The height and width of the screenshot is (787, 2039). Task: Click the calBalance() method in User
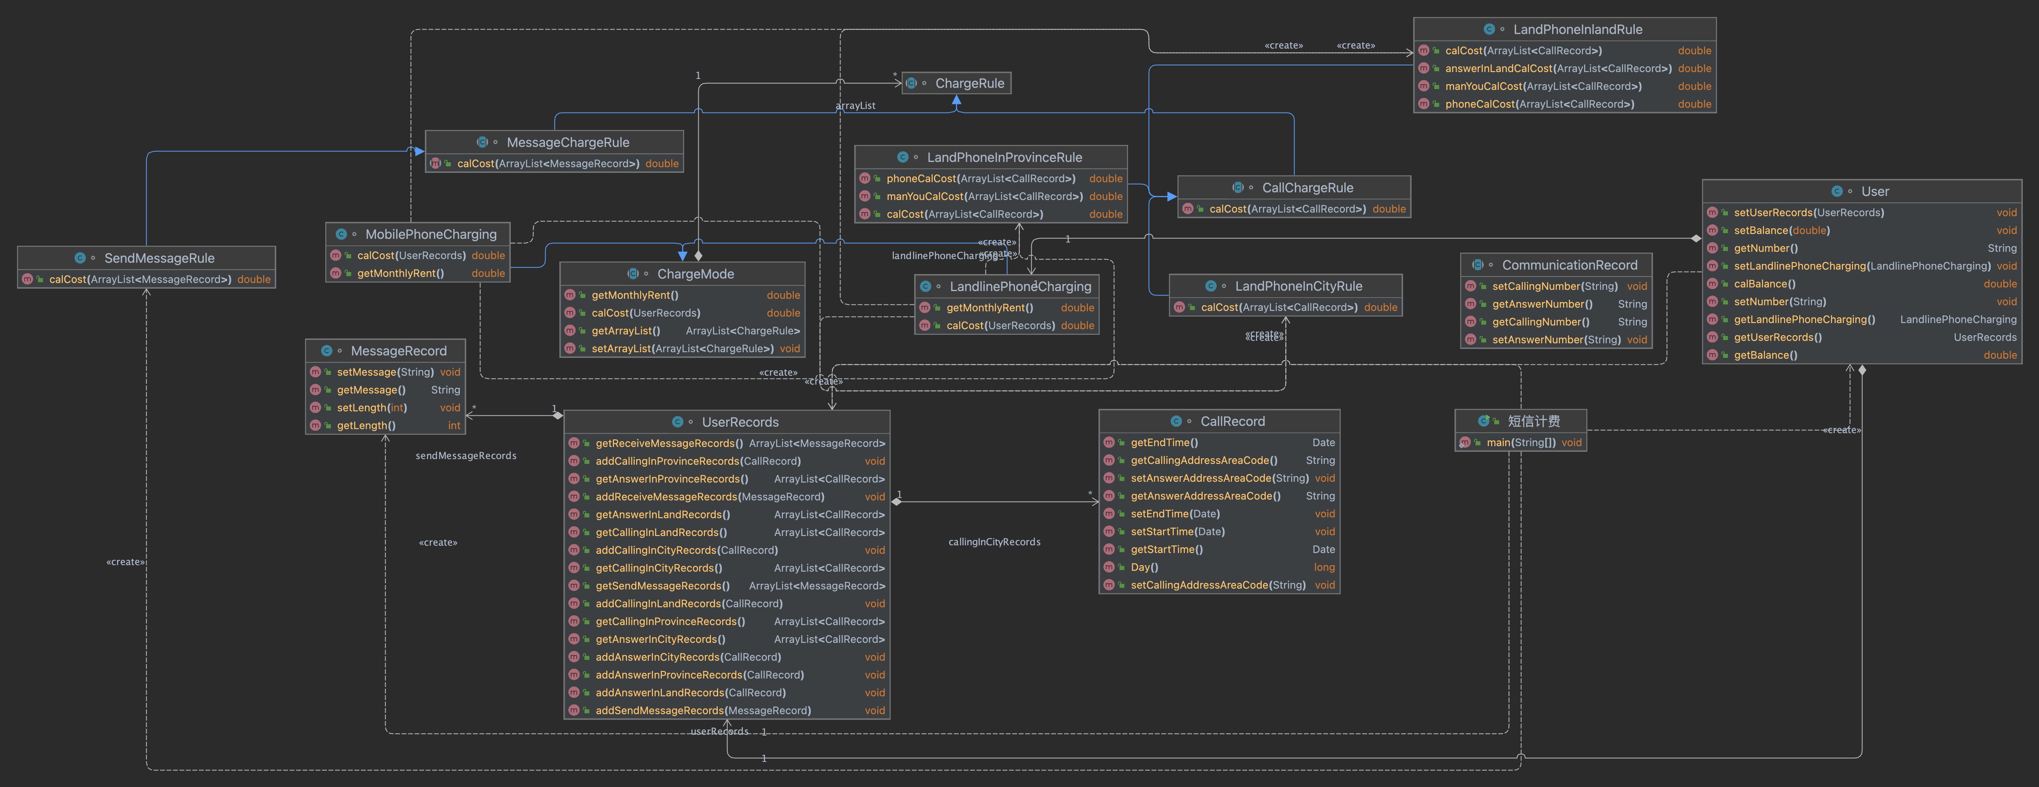click(x=1764, y=284)
